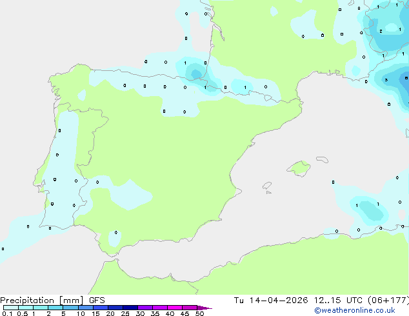Open the weatheronline.co.uk copyright link

pos(355,310)
